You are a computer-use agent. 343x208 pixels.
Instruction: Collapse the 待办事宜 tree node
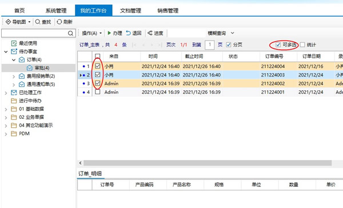(6, 51)
